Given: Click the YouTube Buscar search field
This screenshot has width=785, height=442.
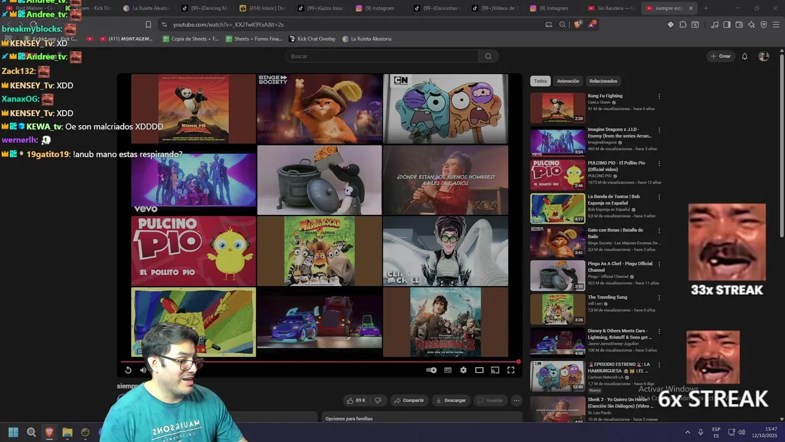Looking at the screenshot, I should pos(381,56).
